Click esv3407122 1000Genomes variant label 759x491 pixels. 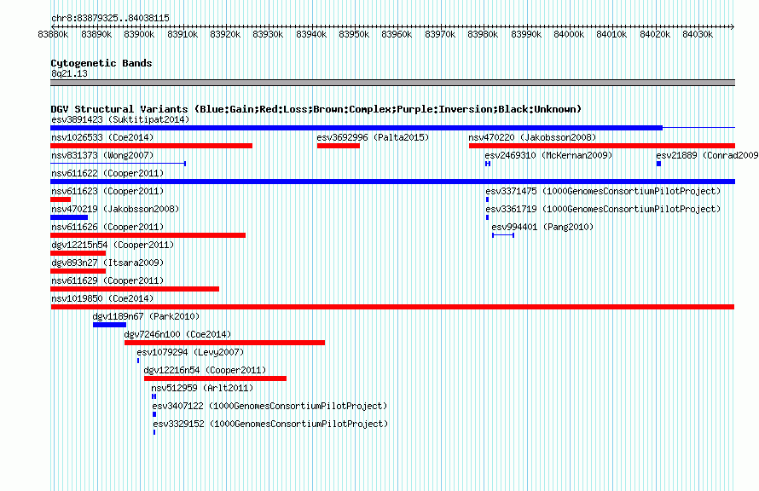point(269,406)
